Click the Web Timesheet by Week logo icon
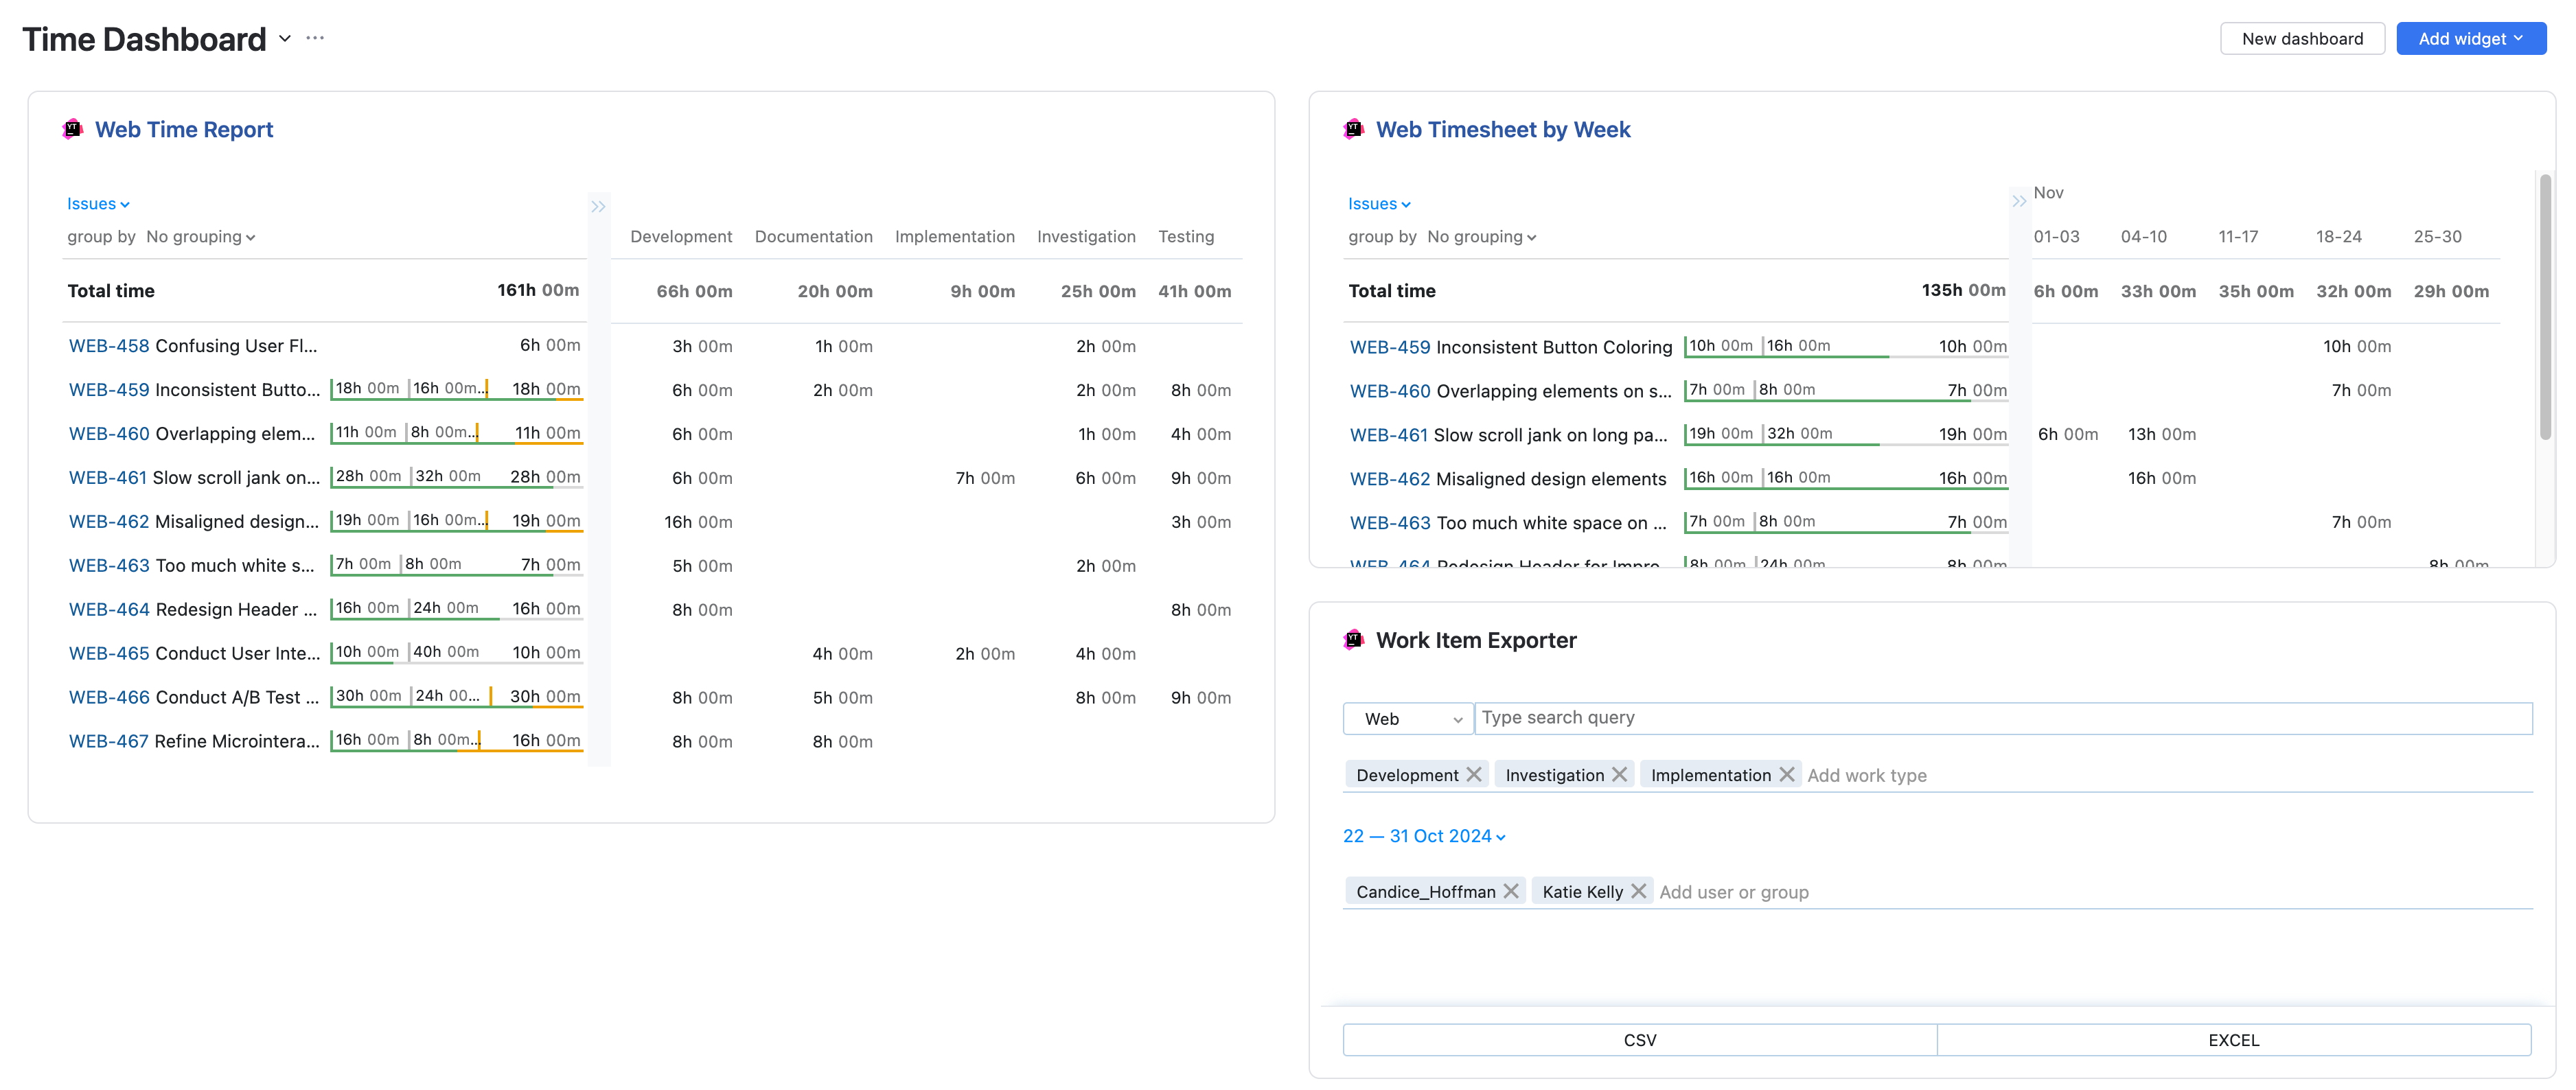This screenshot has height=1090, width=2576. tap(1354, 129)
